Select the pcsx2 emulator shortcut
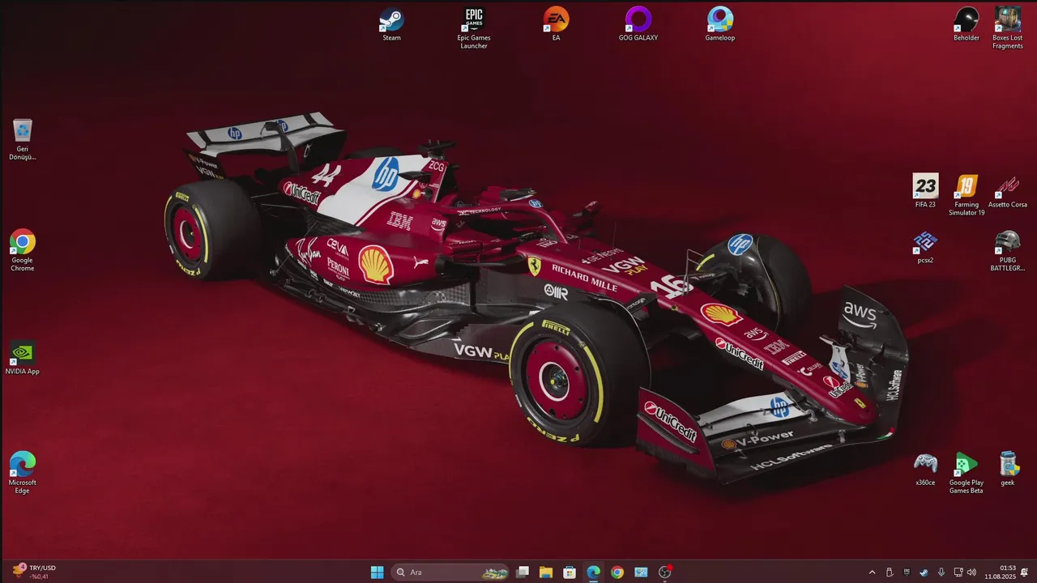The height and width of the screenshot is (583, 1037). tap(925, 246)
